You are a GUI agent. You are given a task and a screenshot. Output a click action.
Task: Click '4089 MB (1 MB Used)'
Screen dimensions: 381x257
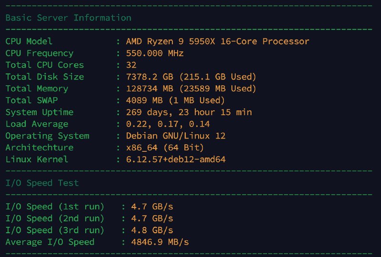[175, 100]
